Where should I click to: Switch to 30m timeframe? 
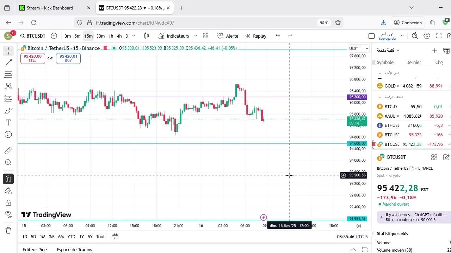[100, 36]
